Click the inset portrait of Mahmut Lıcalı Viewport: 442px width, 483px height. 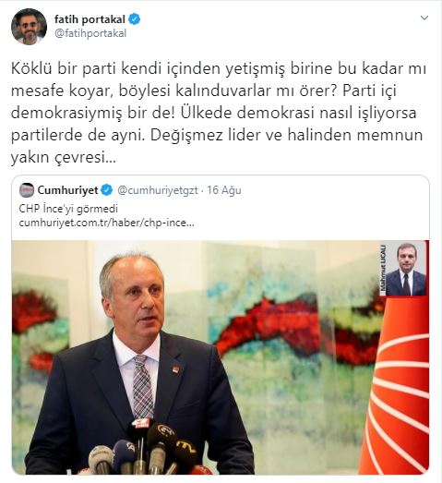pos(406,269)
